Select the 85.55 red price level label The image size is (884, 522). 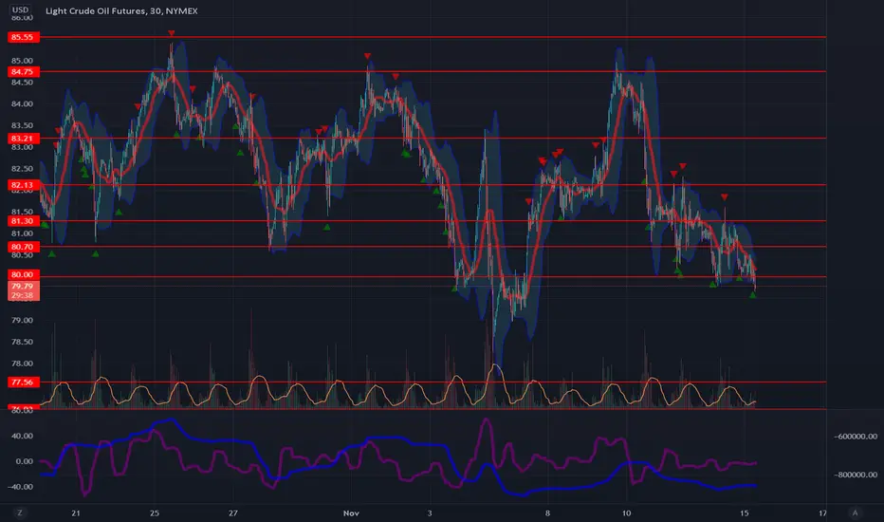(23, 37)
